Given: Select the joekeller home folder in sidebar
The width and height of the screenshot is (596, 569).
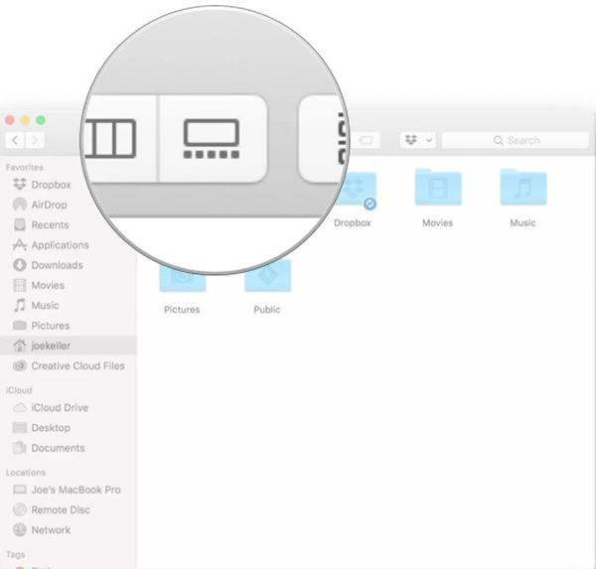Looking at the screenshot, I should click(68, 346).
